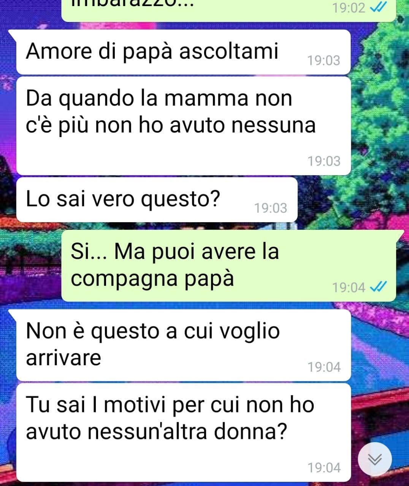This screenshot has width=409, height=486.
Task: Tap the 19:04 timestamp beside "arrivare"
Action: tap(324, 367)
